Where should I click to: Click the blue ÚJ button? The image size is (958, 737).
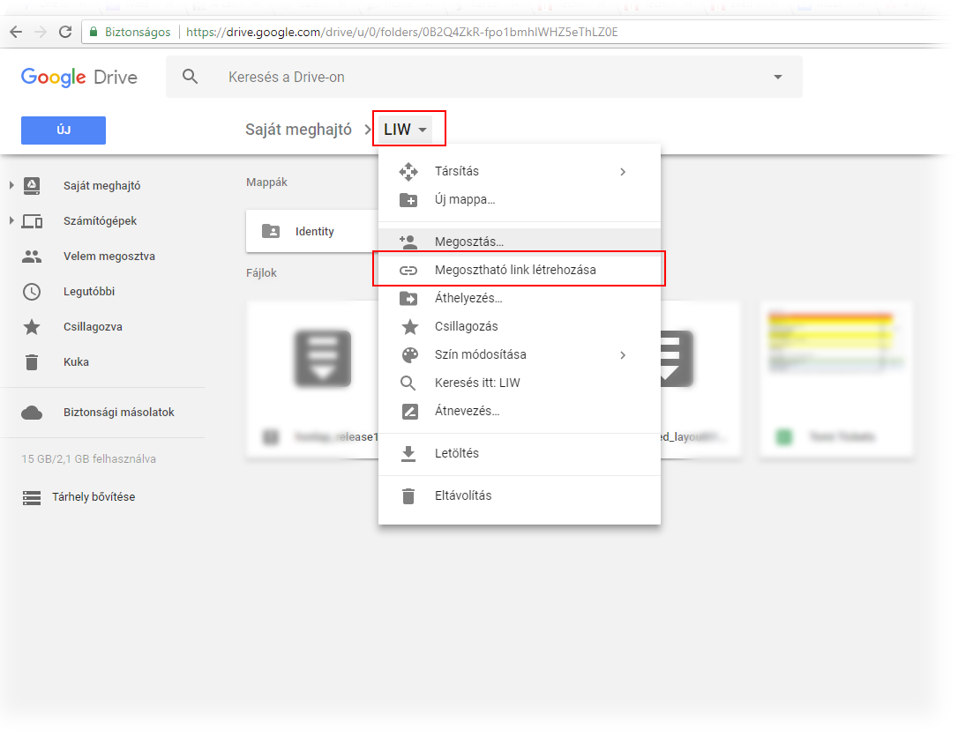click(x=64, y=130)
